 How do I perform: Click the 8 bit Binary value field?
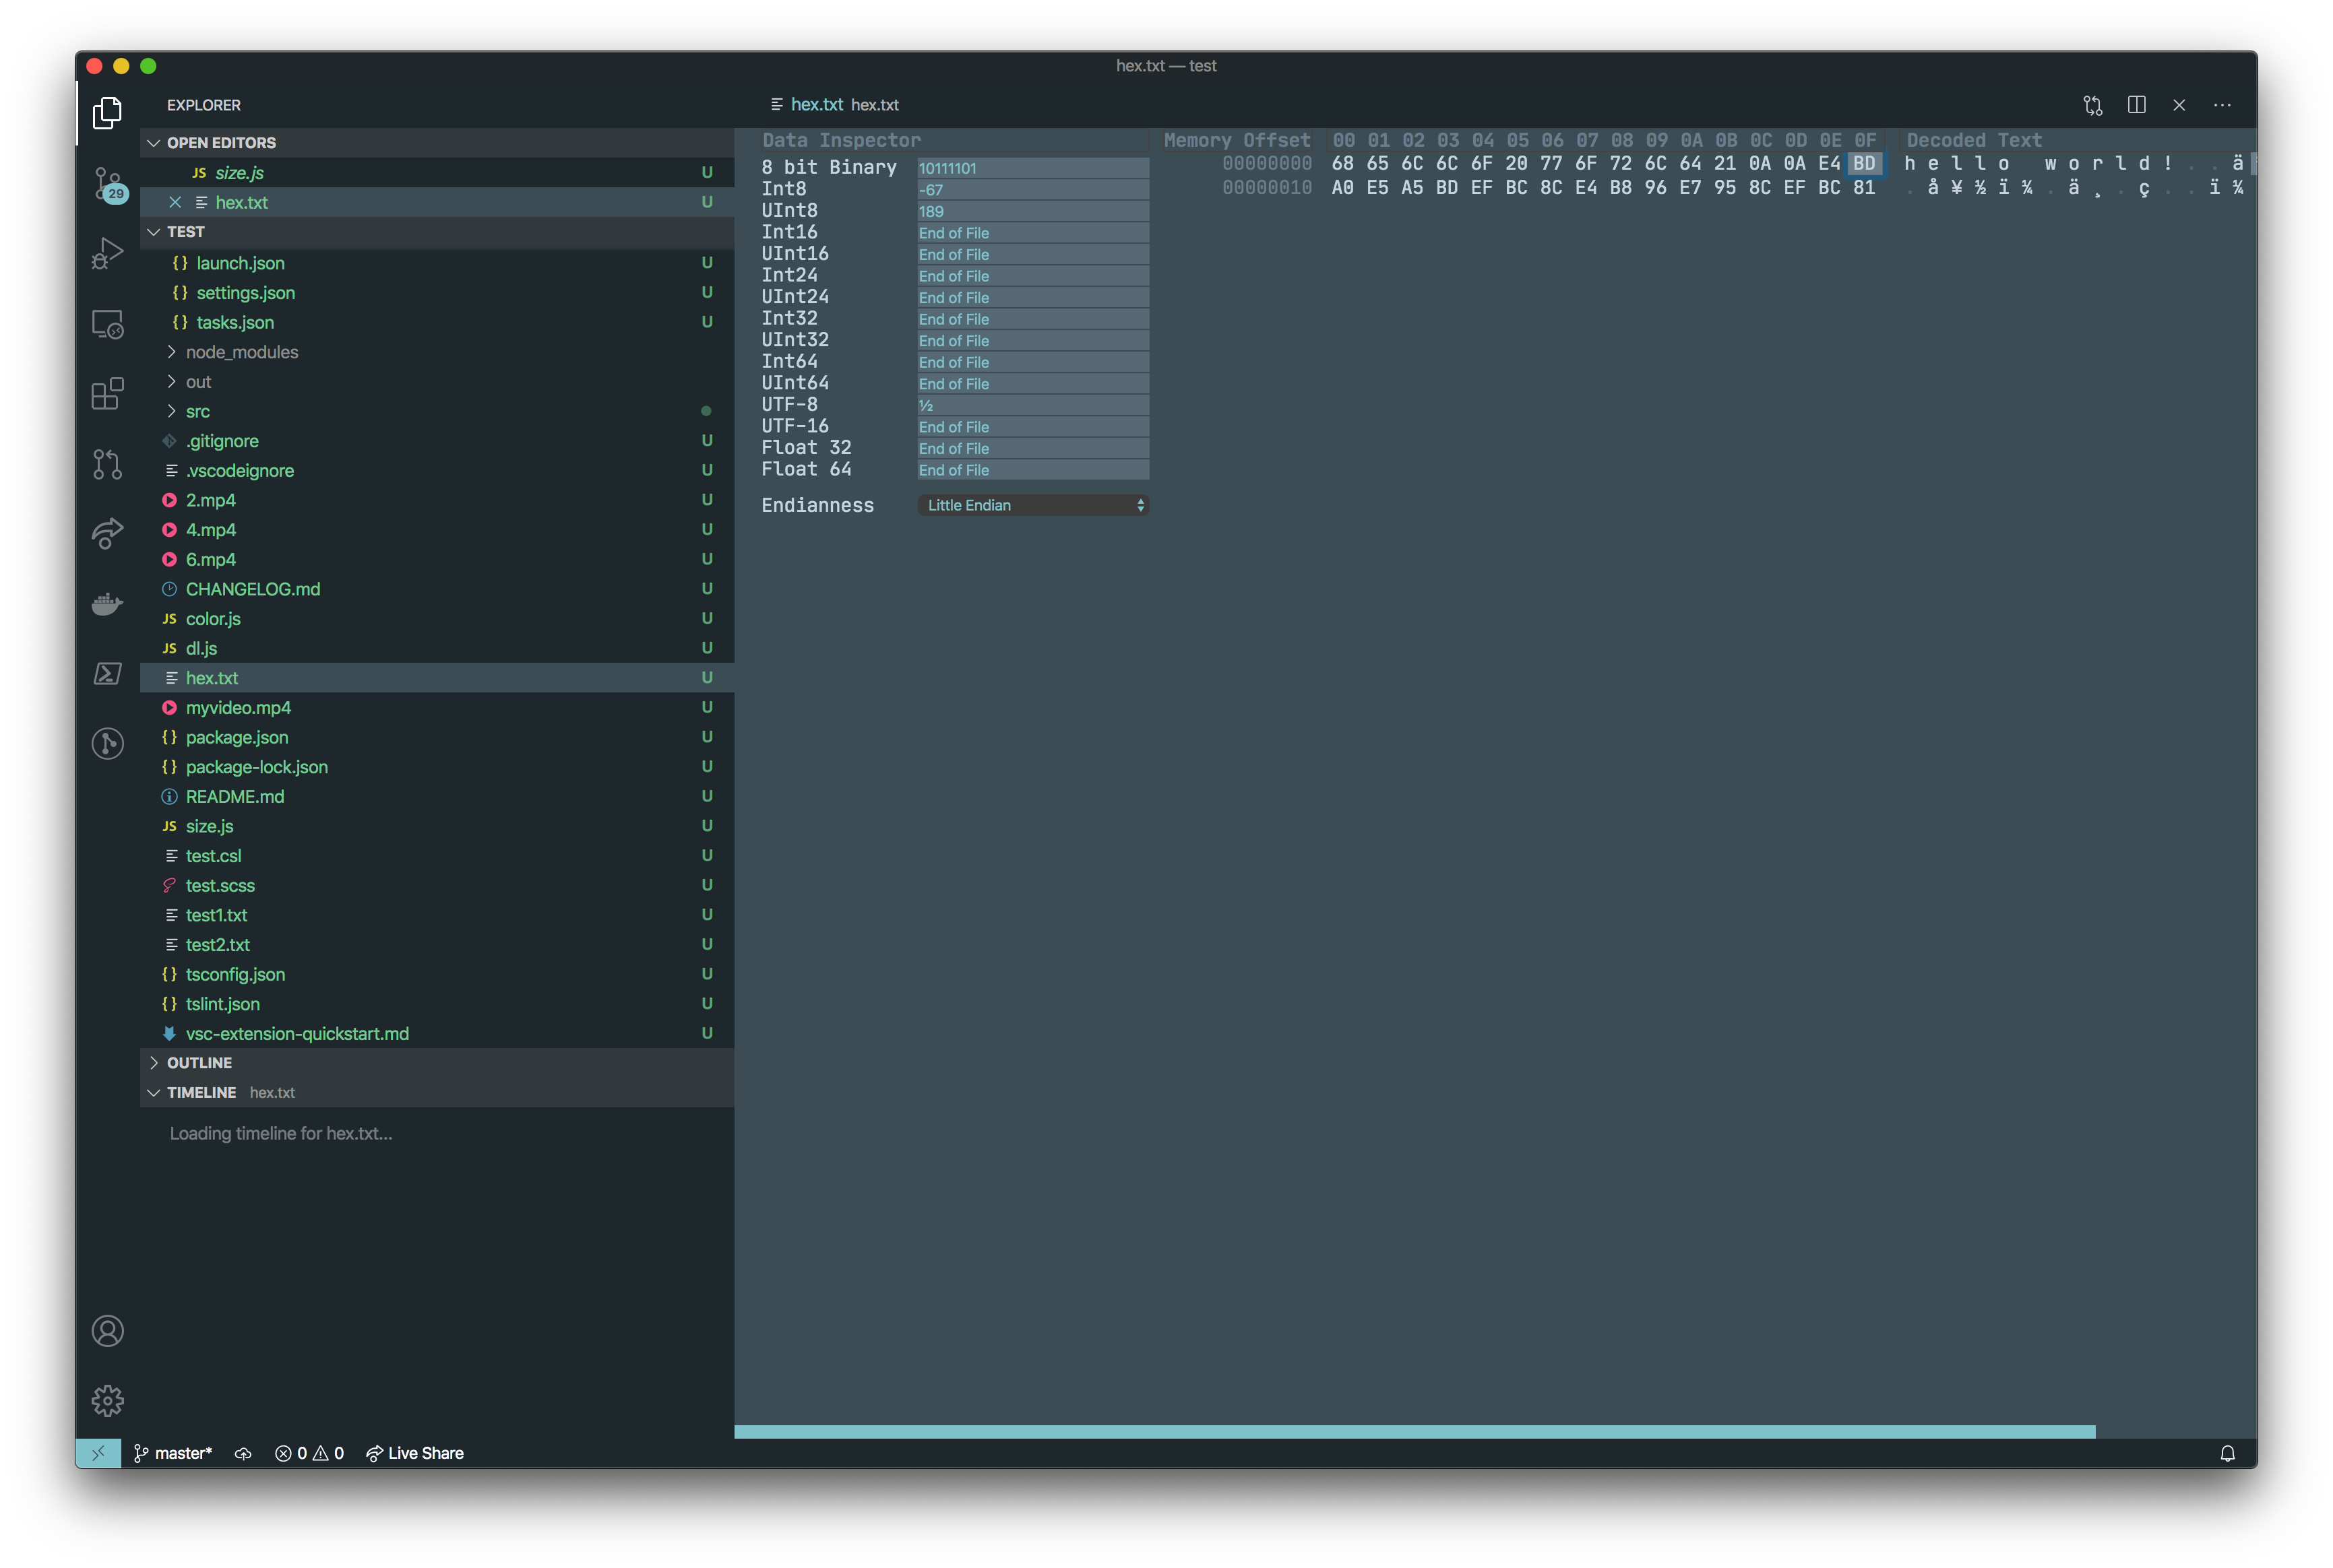tap(1032, 167)
